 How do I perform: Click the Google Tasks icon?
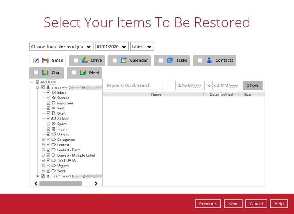pyautogui.click(x=169, y=60)
